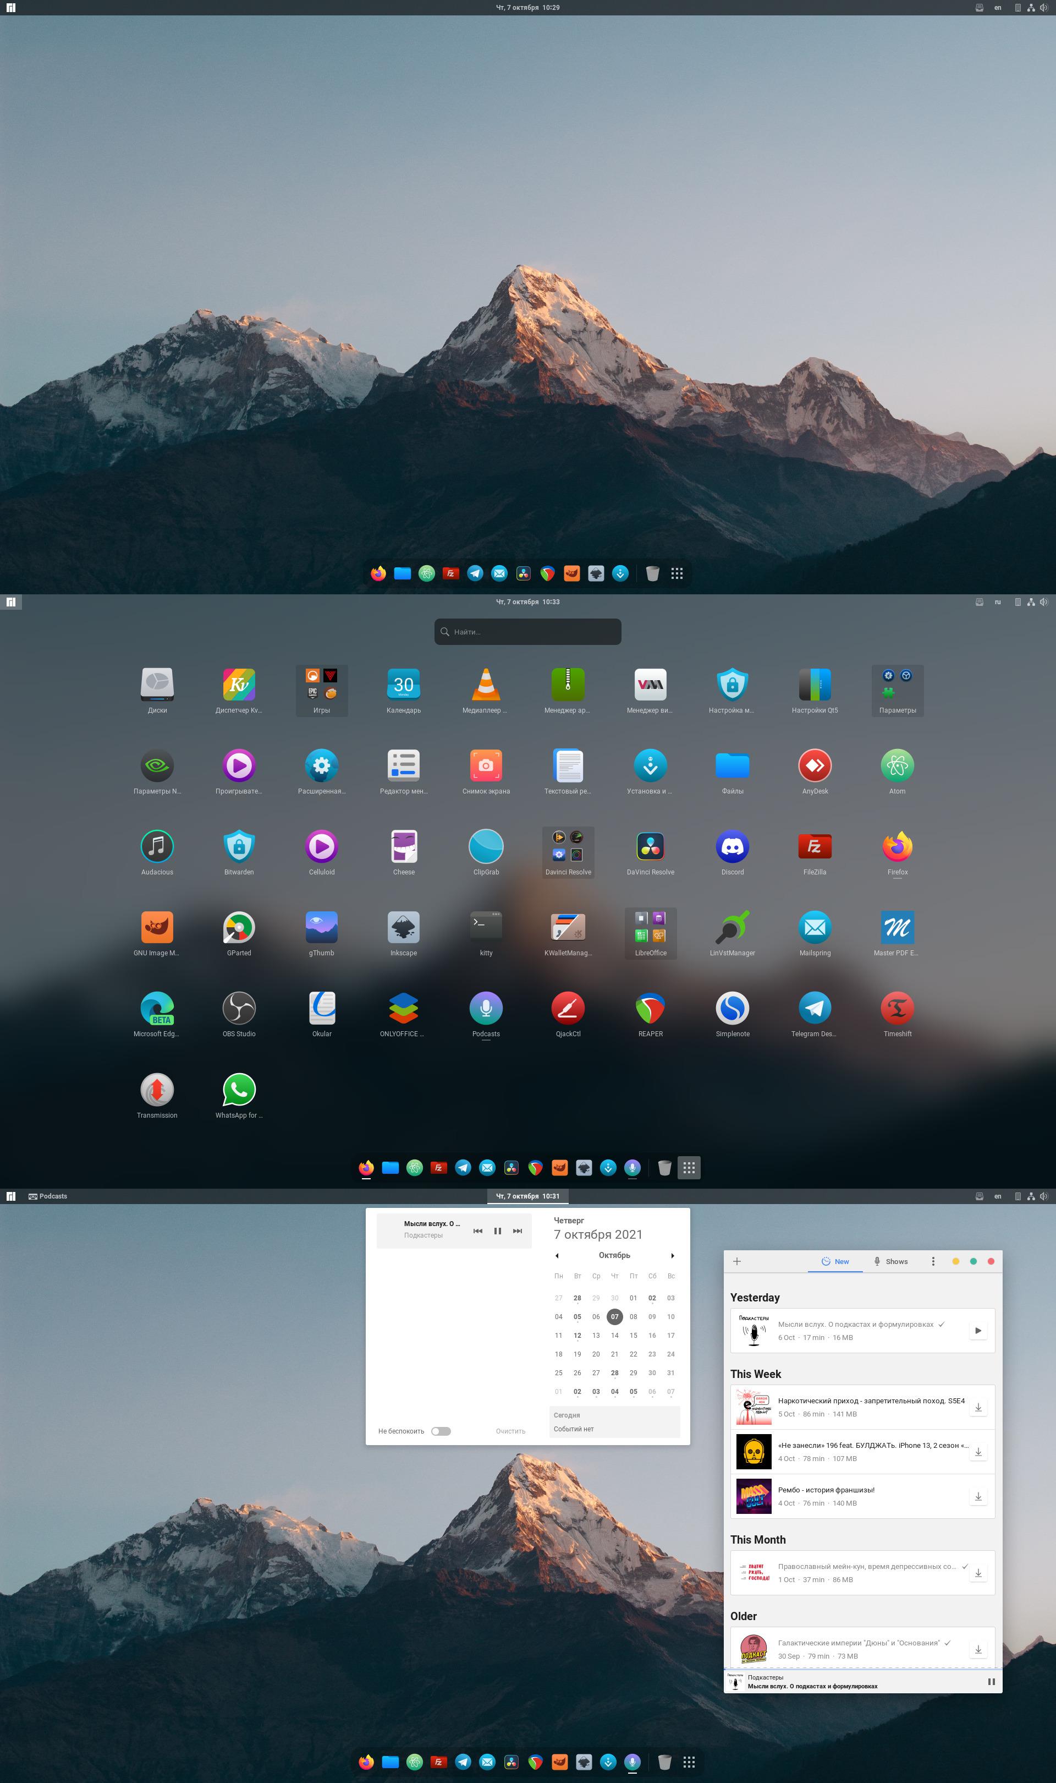This screenshot has height=1783, width=1056.
Task: Open the three-dot menu in Podcasts
Action: [x=933, y=1261]
